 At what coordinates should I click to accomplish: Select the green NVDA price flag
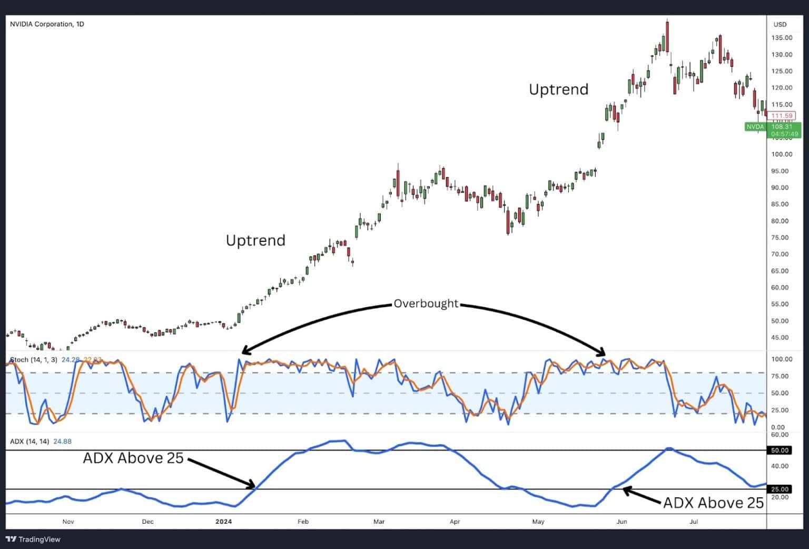click(x=755, y=127)
